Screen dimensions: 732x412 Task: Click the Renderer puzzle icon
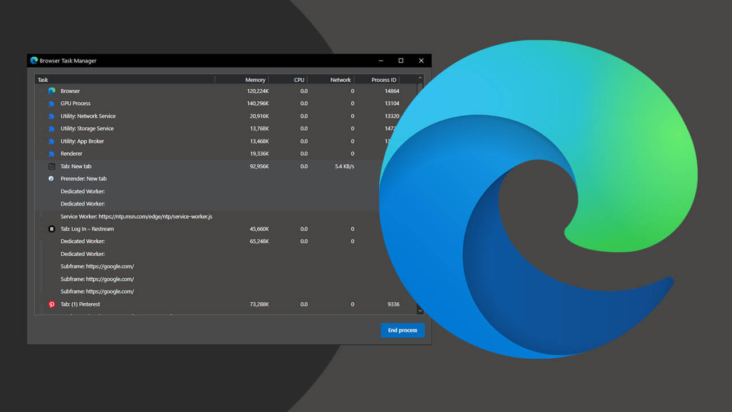[51, 154]
